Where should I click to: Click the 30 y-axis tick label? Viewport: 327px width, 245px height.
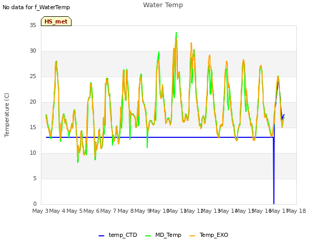[33, 51]
